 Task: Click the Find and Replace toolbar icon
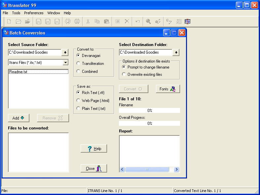point(158,22)
